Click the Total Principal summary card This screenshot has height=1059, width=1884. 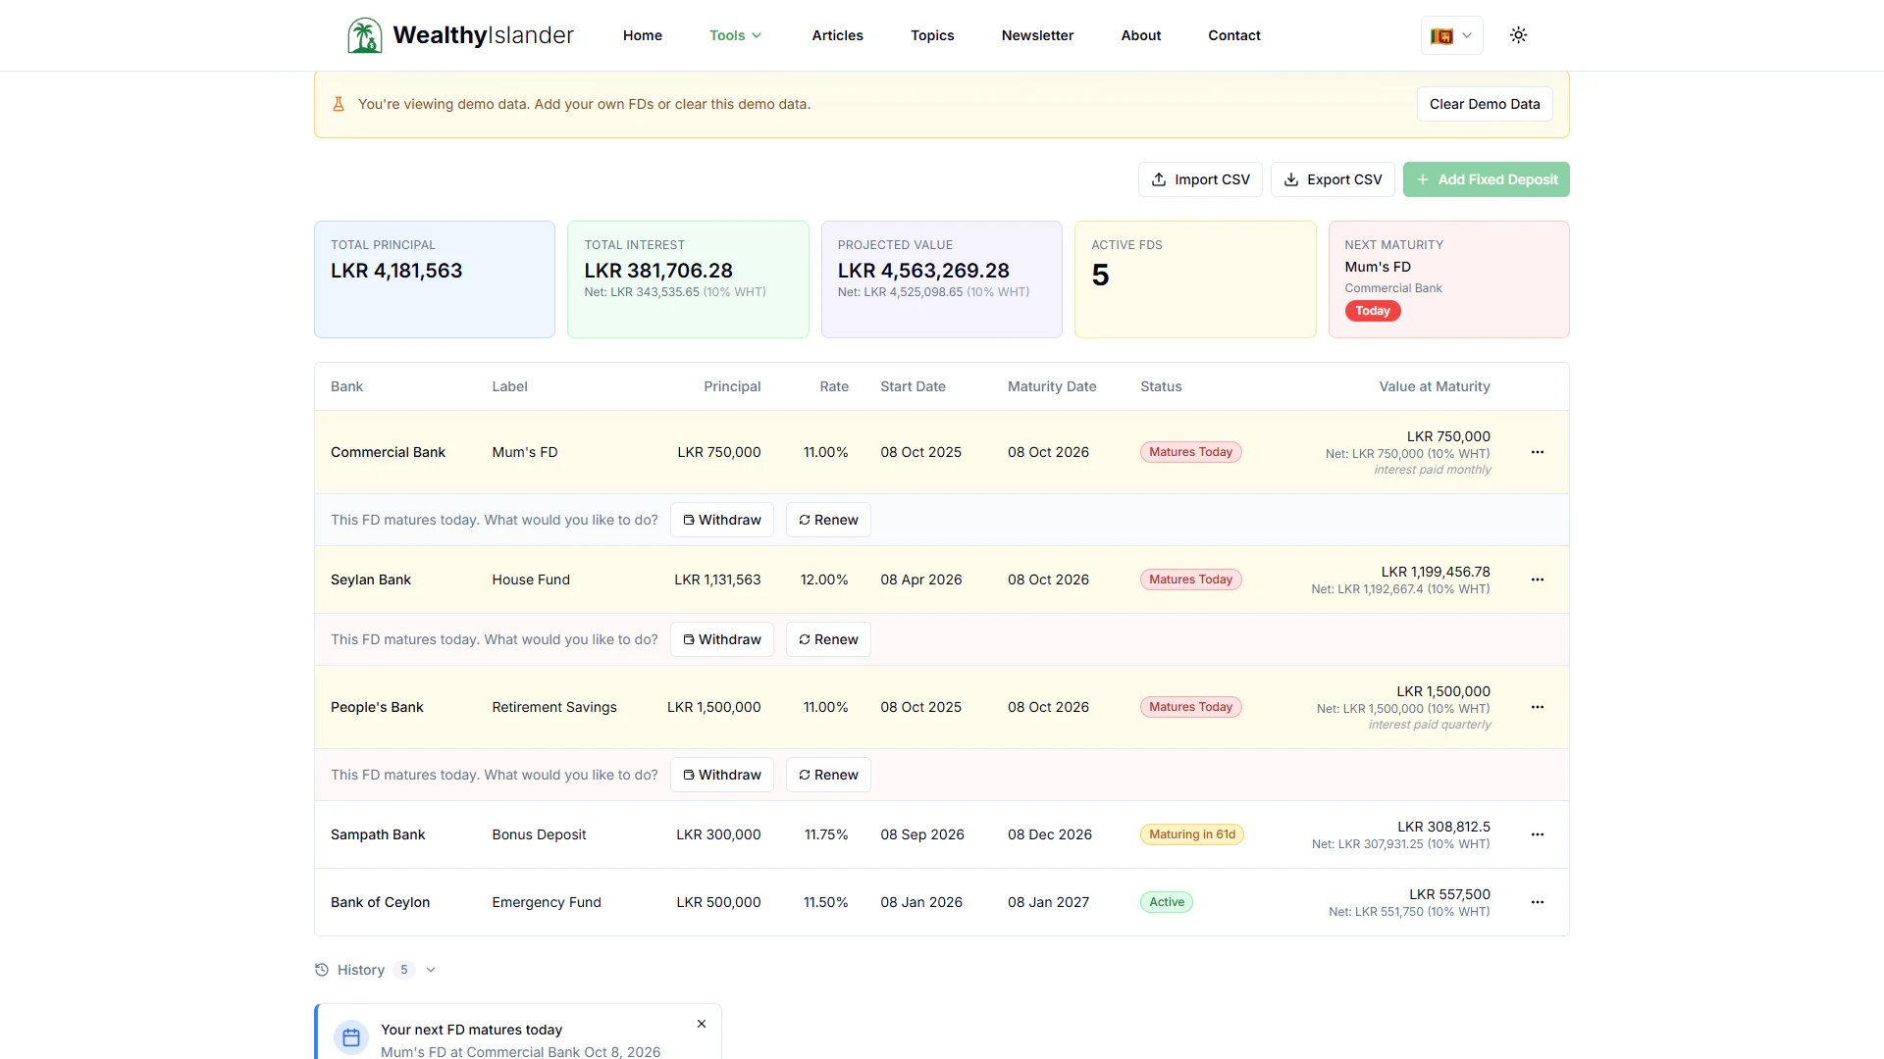tap(435, 279)
